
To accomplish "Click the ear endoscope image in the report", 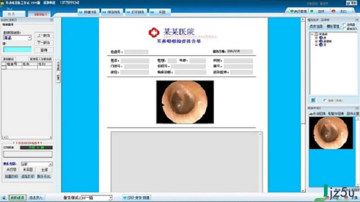I will tap(185, 102).
